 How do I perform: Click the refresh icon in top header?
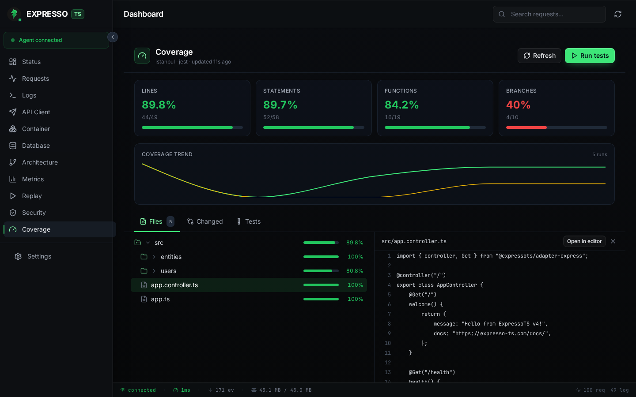[x=618, y=14]
